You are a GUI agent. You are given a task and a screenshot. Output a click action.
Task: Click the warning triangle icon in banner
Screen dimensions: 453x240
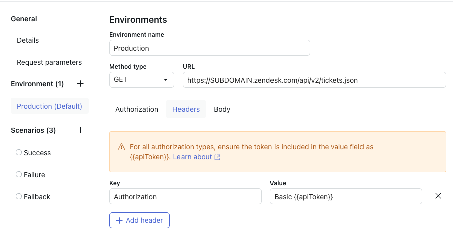121,147
